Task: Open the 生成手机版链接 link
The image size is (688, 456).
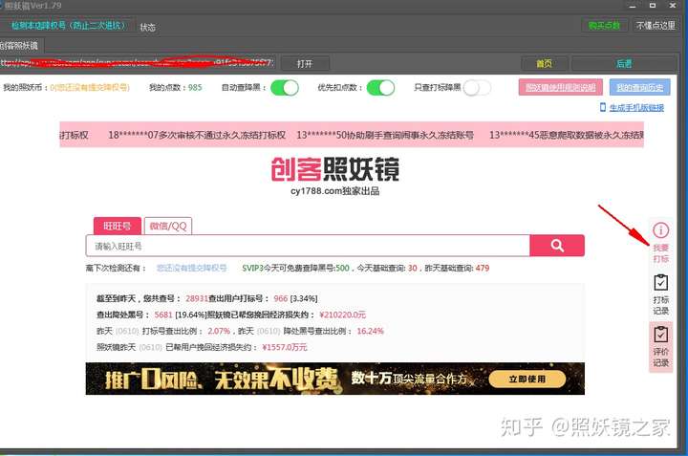Action: (636, 107)
